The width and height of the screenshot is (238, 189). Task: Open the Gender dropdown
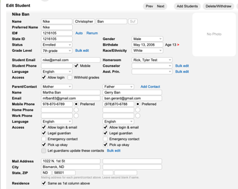(x=147, y=39)
